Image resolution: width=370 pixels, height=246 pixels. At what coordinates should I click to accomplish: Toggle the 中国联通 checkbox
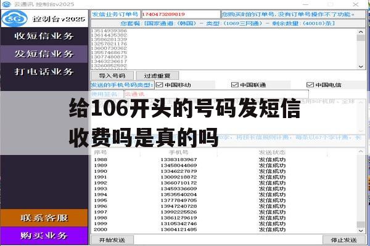(234, 85)
